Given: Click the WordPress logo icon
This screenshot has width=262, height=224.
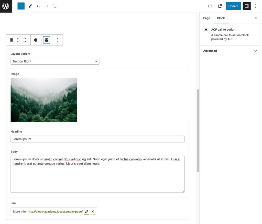Looking at the screenshot, I should (6, 6).
